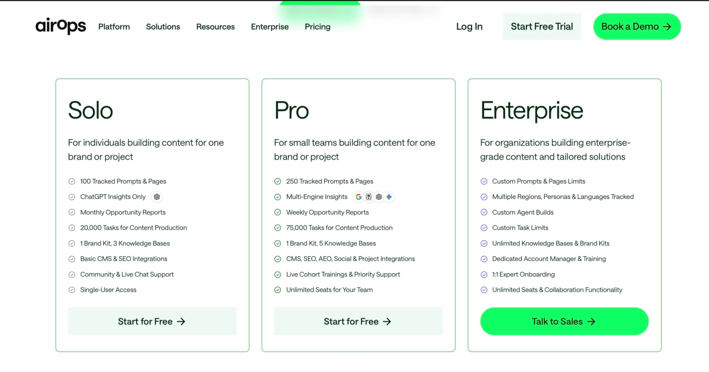Click the check icon for Single-User Access
This screenshot has width=709, height=372.
pyautogui.click(x=72, y=290)
